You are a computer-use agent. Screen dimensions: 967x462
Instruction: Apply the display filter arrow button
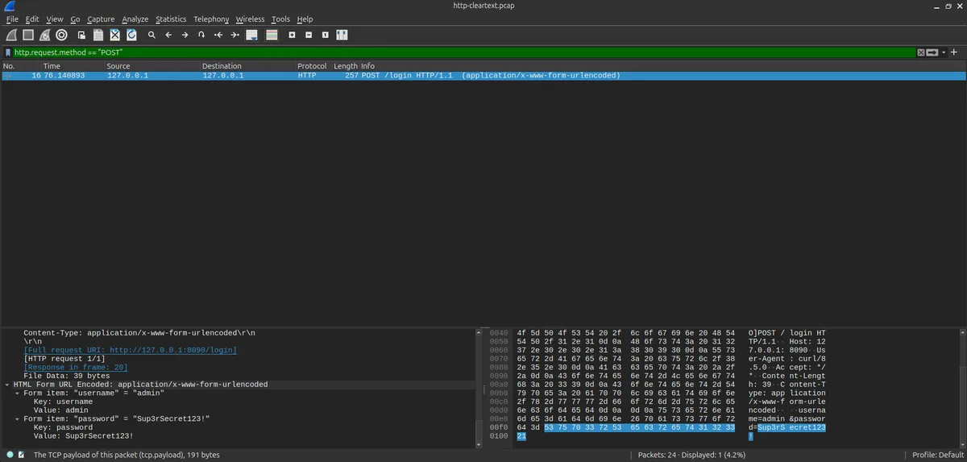pyautogui.click(x=931, y=52)
